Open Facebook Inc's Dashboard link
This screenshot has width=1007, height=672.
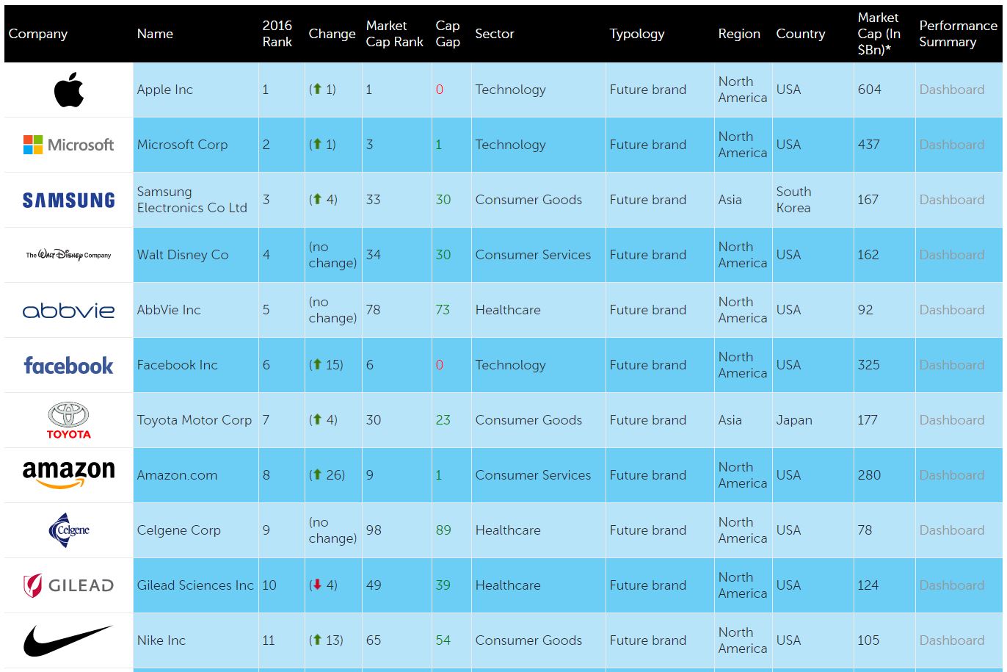[x=951, y=365]
